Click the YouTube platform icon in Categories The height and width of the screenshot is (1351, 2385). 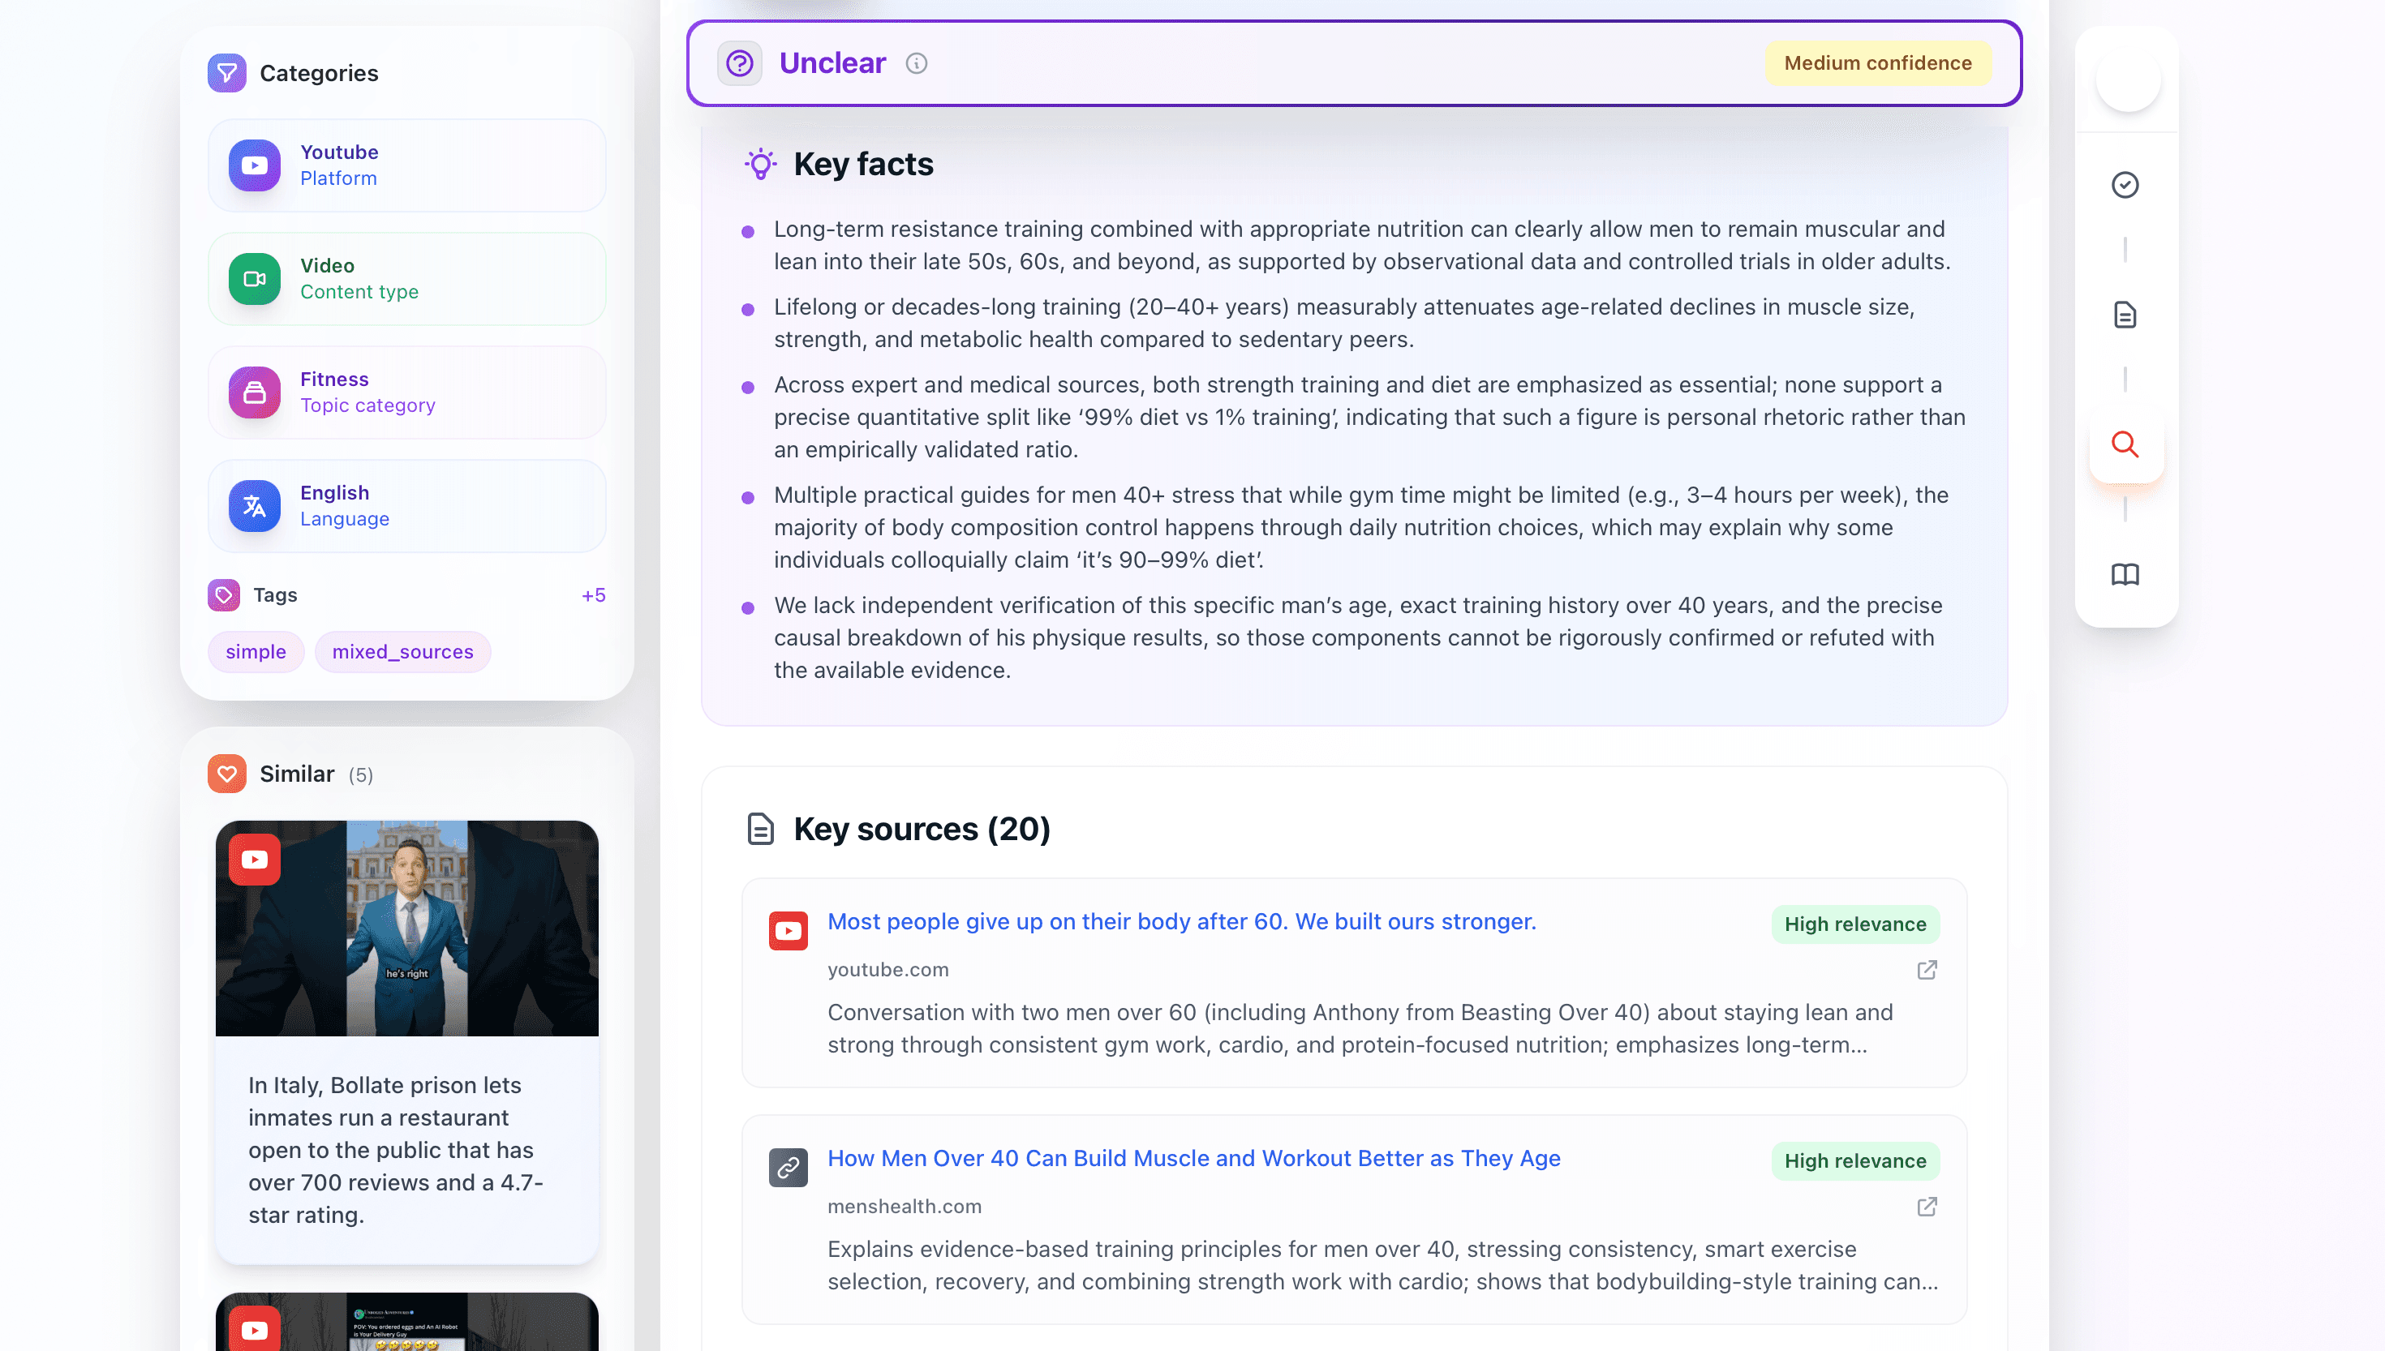pyautogui.click(x=253, y=165)
